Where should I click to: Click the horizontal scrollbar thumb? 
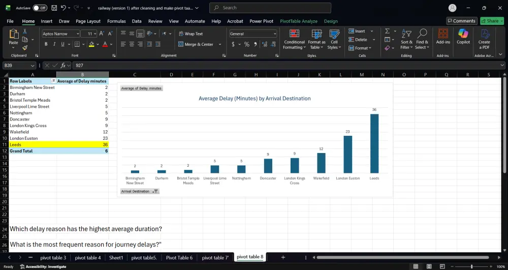pos(402,257)
